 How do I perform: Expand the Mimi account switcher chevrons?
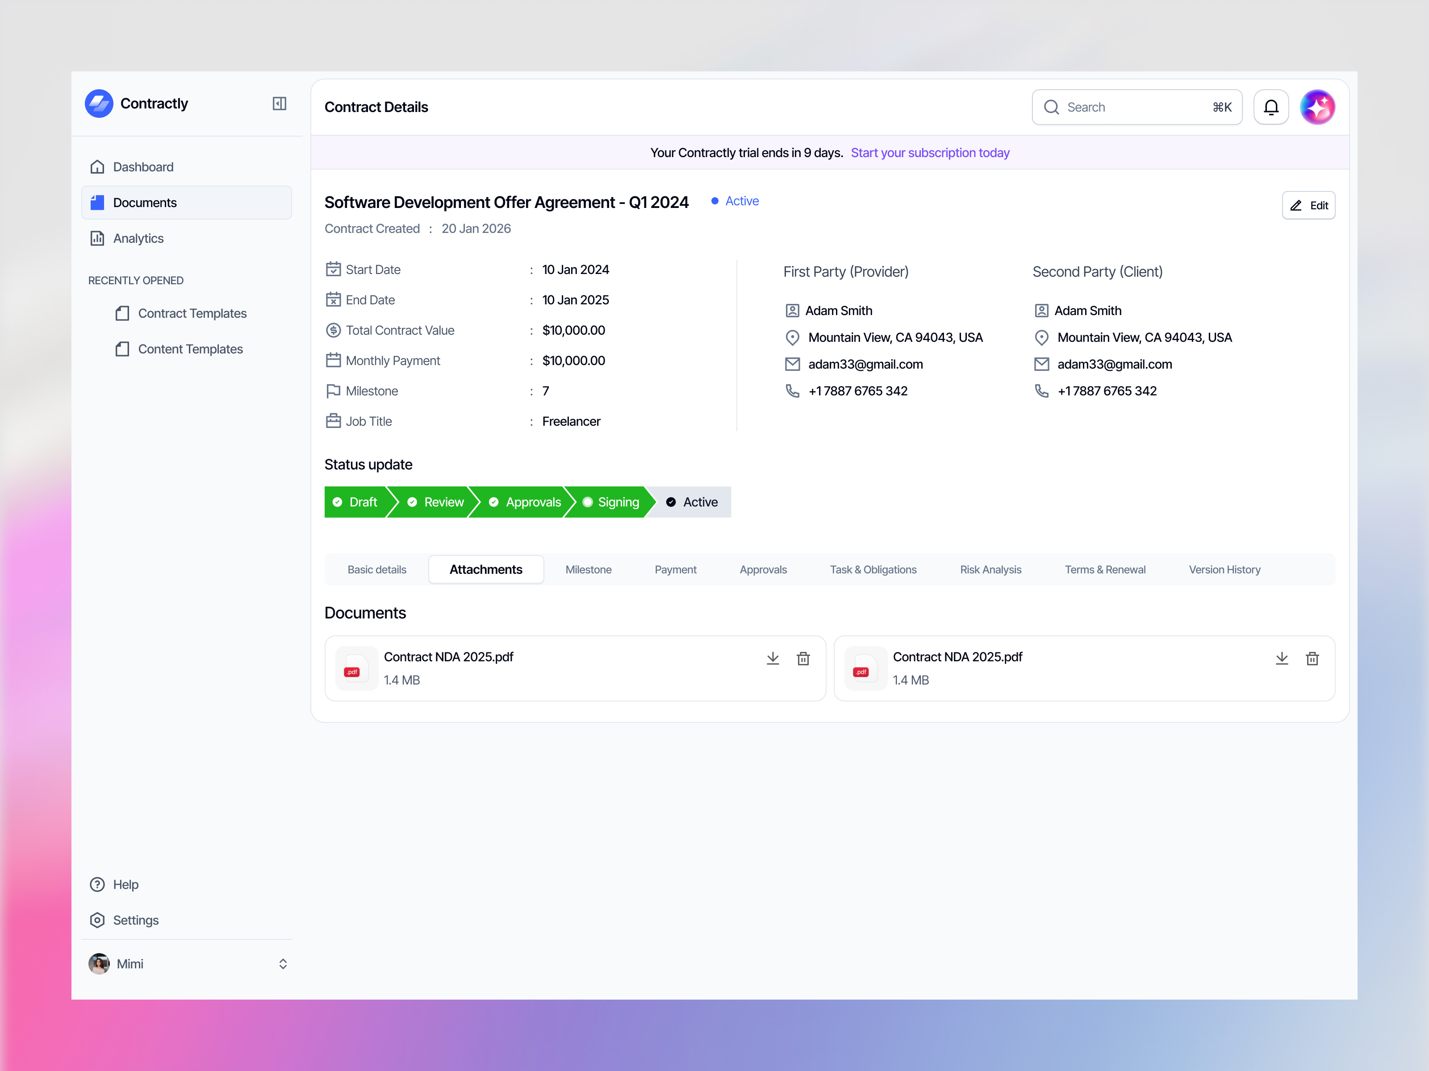[283, 964]
